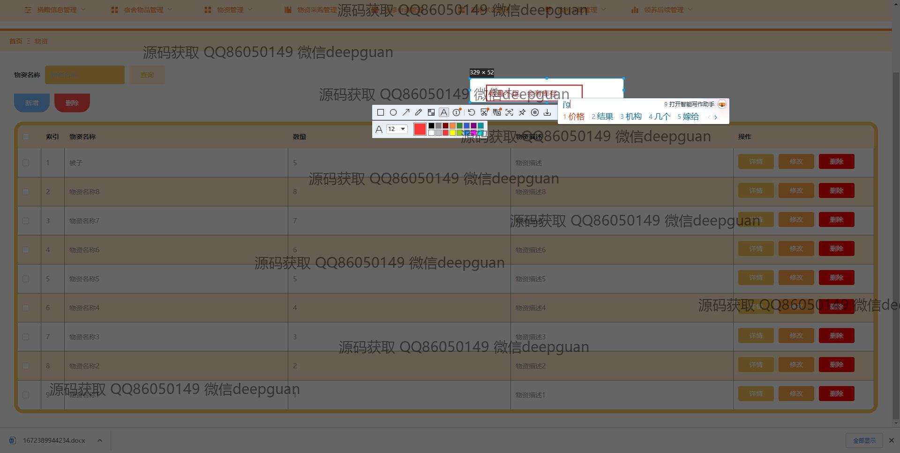Check the checkbox for 物资名称7 row
Viewport: 900px width, 453px height.
[x=26, y=221]
